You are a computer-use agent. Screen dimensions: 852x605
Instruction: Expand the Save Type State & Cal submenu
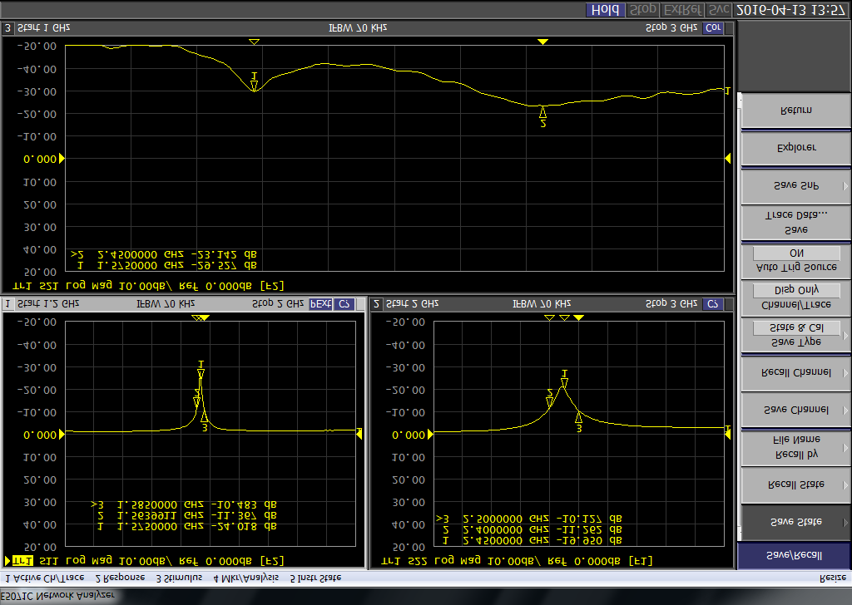point(845,336)
